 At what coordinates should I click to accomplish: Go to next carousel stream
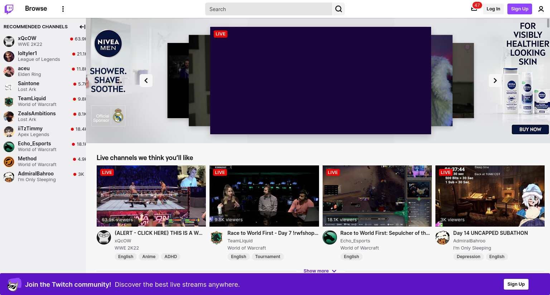495,81
